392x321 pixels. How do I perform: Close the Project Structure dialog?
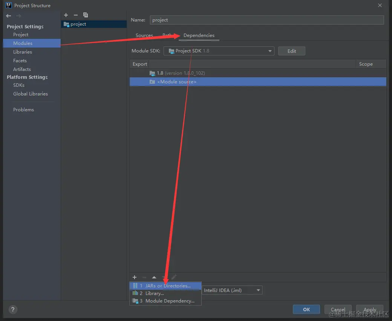click(x=380, y=5)
